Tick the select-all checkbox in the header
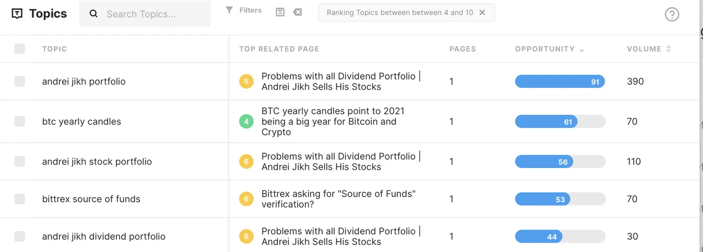 click(x=20, y=49)
